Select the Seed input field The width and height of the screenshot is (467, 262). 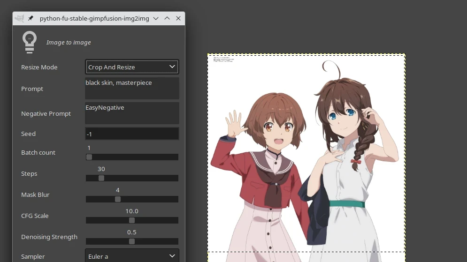point(132,134)
